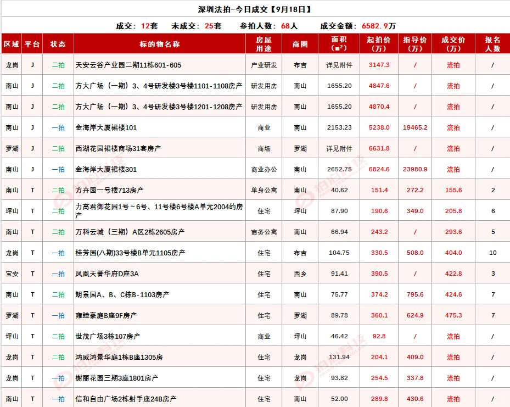
Task: Select 力高君御花园 A单元2004 entry
Action: click(x=159, y=211)
